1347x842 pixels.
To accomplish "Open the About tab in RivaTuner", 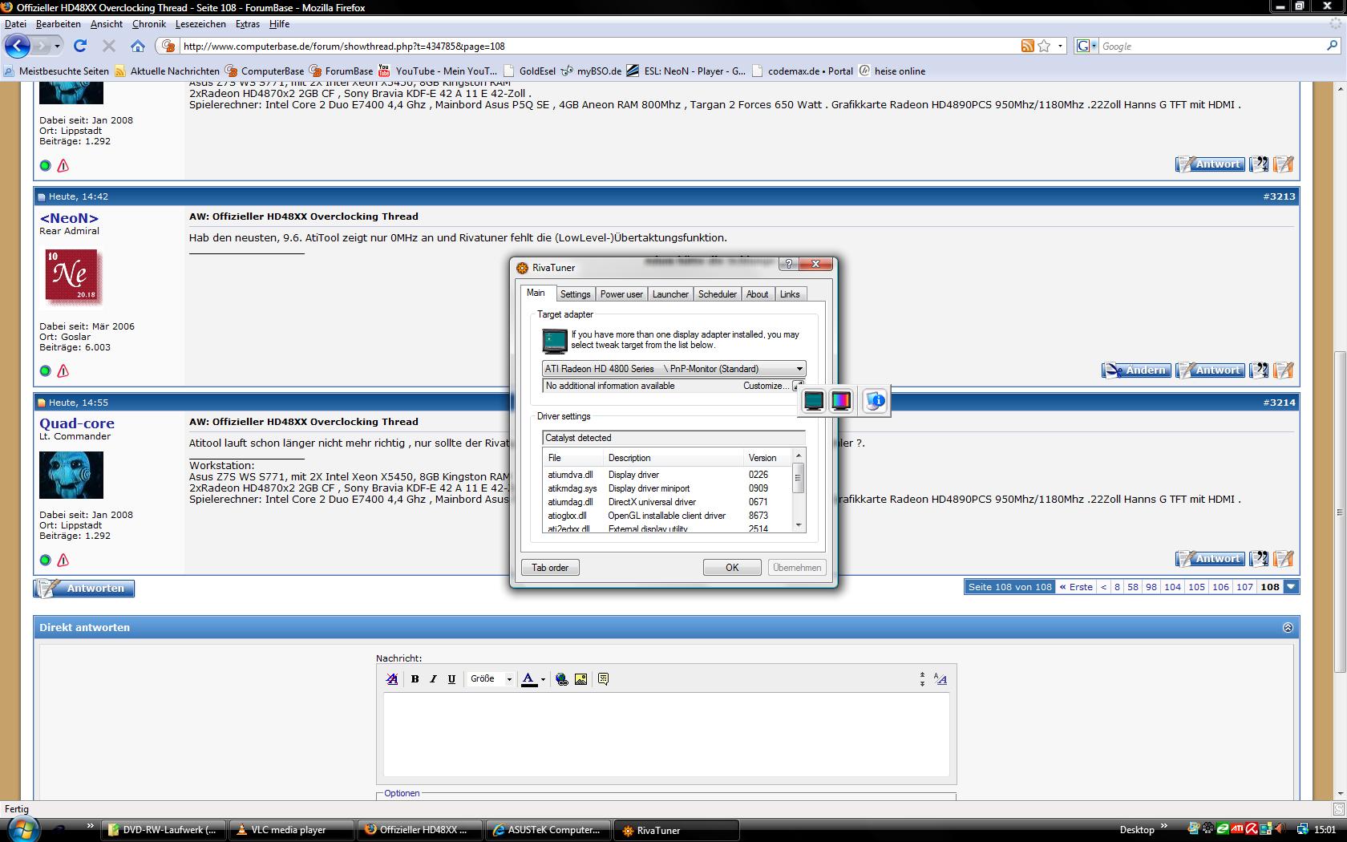I will pyautogui.click(x=758, y=294).
